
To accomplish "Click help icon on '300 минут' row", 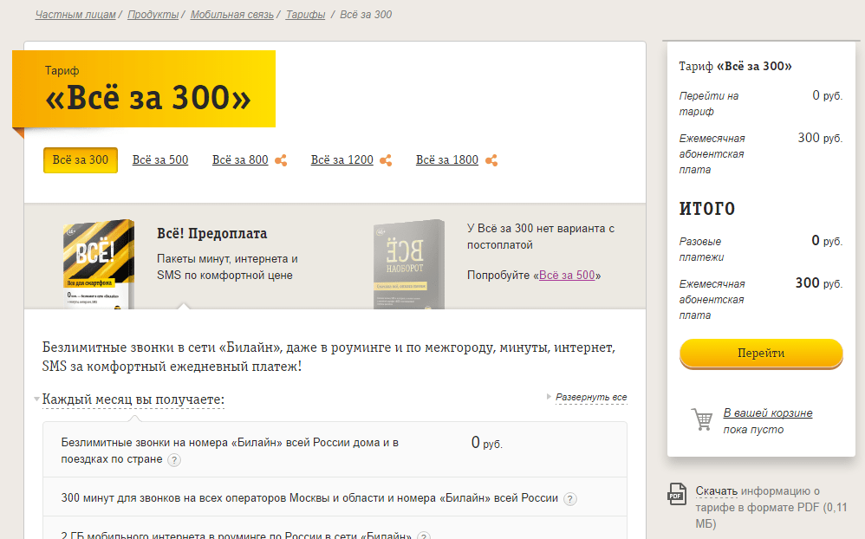I will (x=570, y=499).
